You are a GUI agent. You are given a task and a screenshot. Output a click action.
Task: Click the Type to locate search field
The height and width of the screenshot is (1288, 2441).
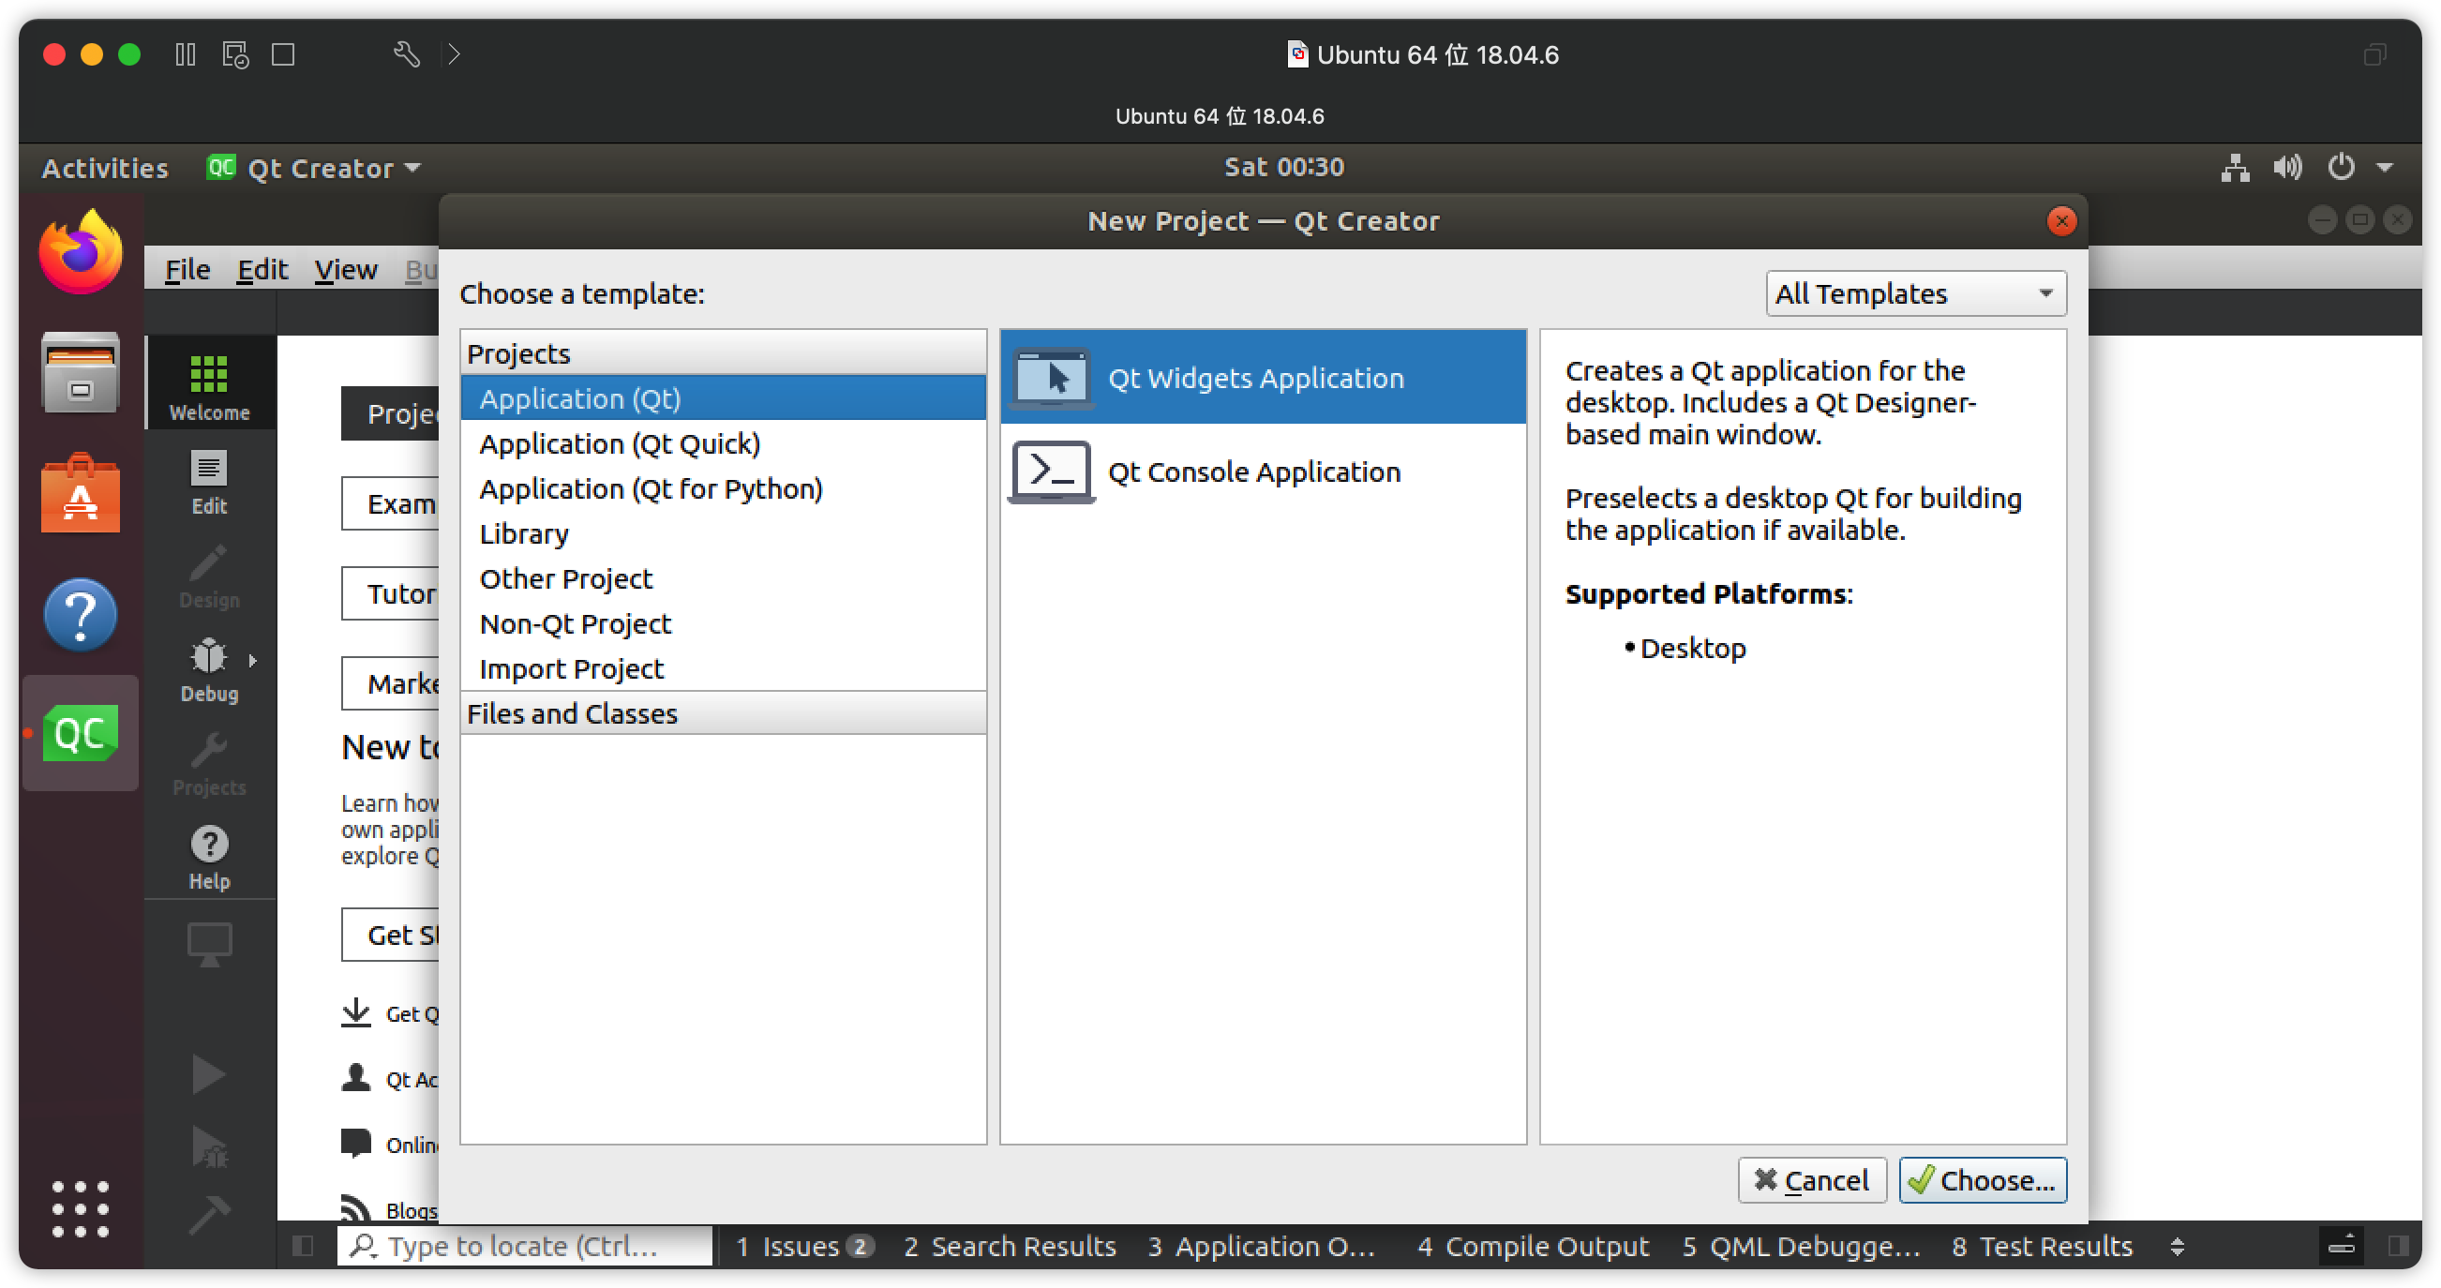tap(524, 1246)
